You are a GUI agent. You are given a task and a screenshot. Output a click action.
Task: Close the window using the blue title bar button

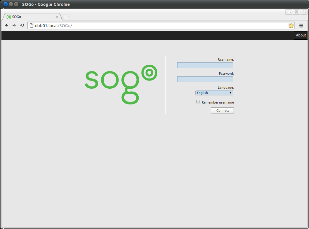pyautogui.click(x=6, y=4)
